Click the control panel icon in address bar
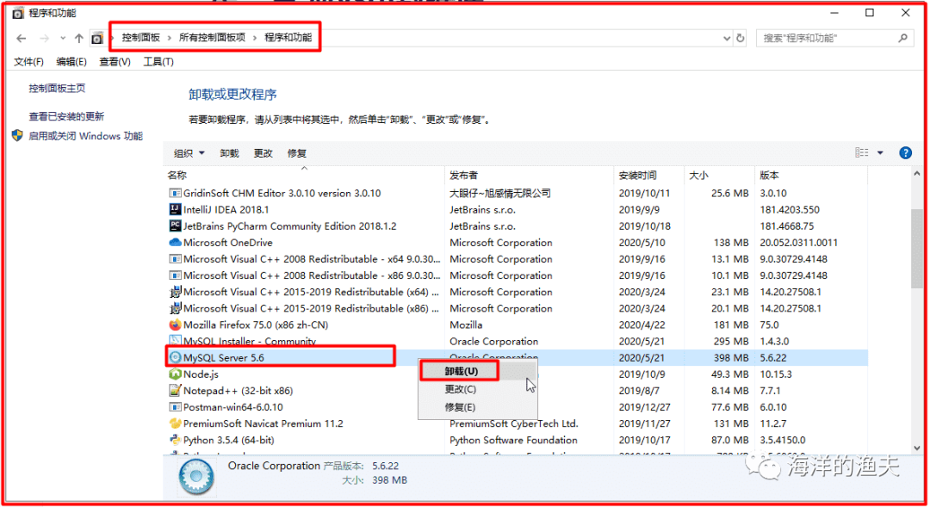 click(x=97, y=39)
